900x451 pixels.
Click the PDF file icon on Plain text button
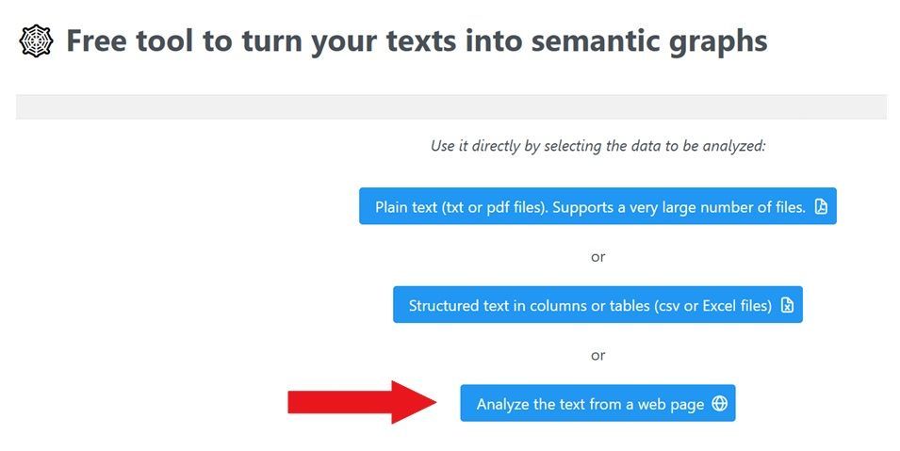point(821,206)
